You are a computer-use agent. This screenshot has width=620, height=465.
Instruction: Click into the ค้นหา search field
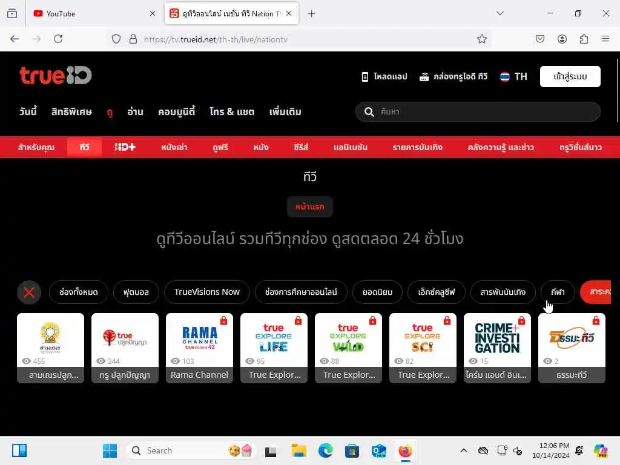click(478, 112)
